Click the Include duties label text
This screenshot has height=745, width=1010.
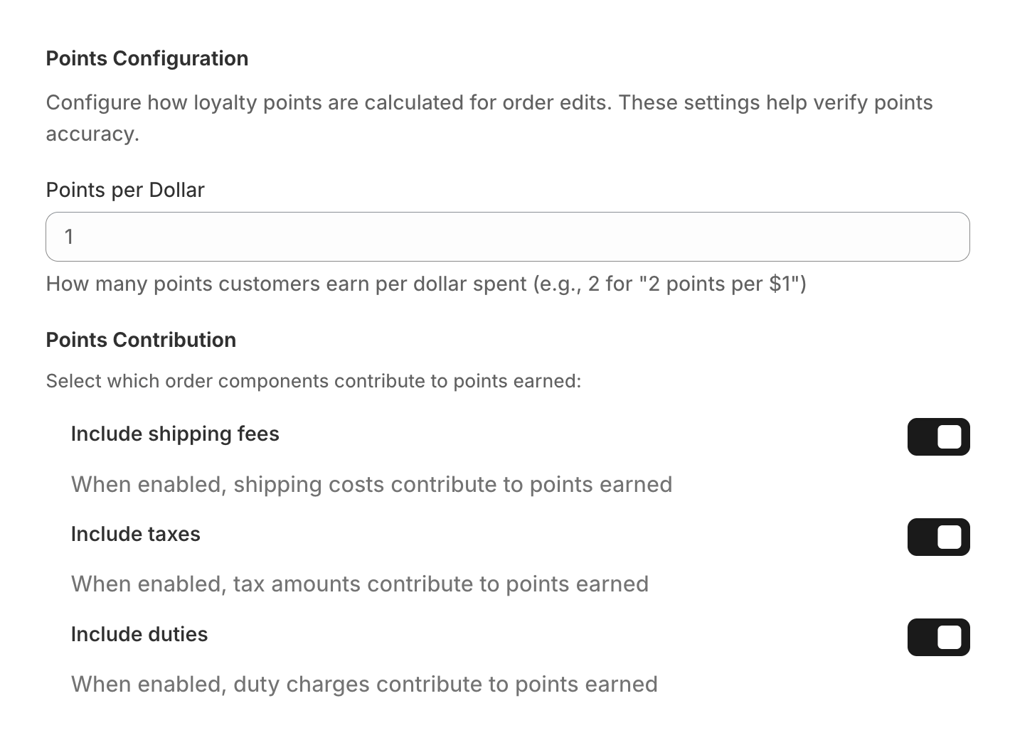[139, 634]
